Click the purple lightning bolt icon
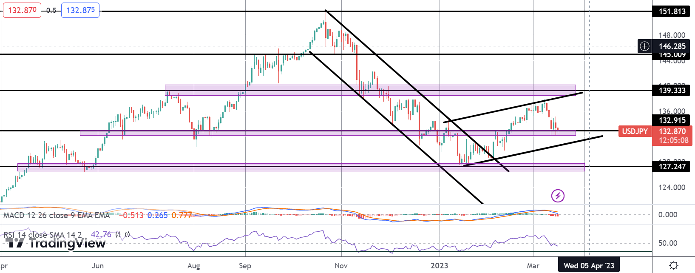The image size is (695, 273). [x=558, y=196]
